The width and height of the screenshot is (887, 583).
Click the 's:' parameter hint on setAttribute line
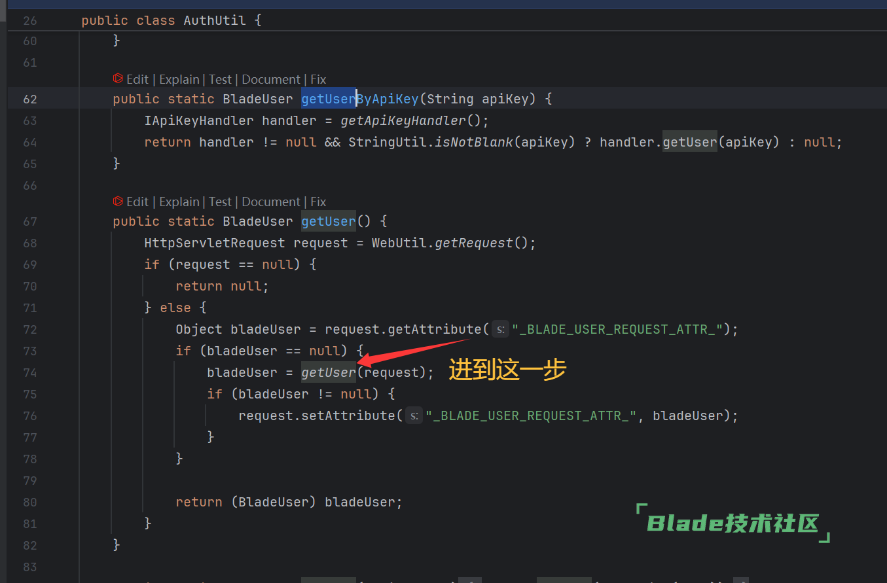point(414,415)
